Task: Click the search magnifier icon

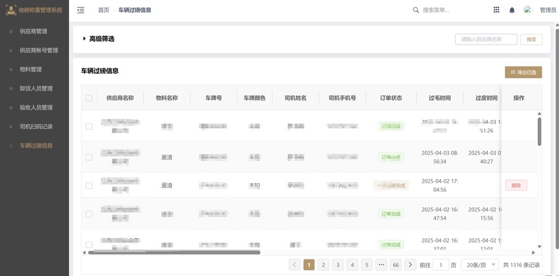Action: (416, 10)
